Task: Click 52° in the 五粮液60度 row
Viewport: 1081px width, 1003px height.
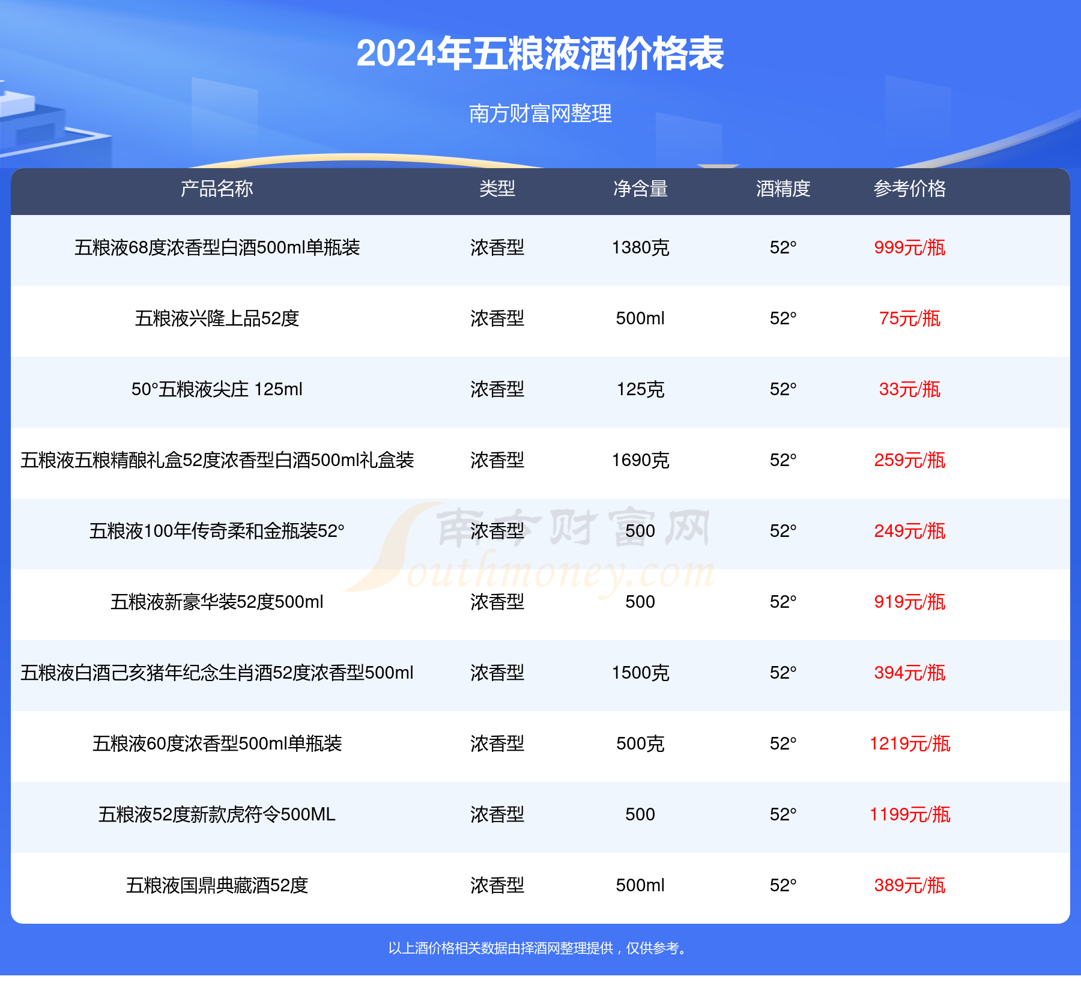Action: point(783,744)
